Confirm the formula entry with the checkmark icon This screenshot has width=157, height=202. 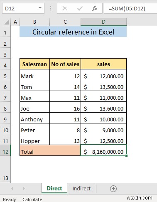80,8
